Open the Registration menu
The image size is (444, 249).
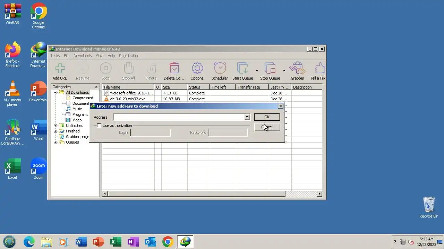[129, 56]
